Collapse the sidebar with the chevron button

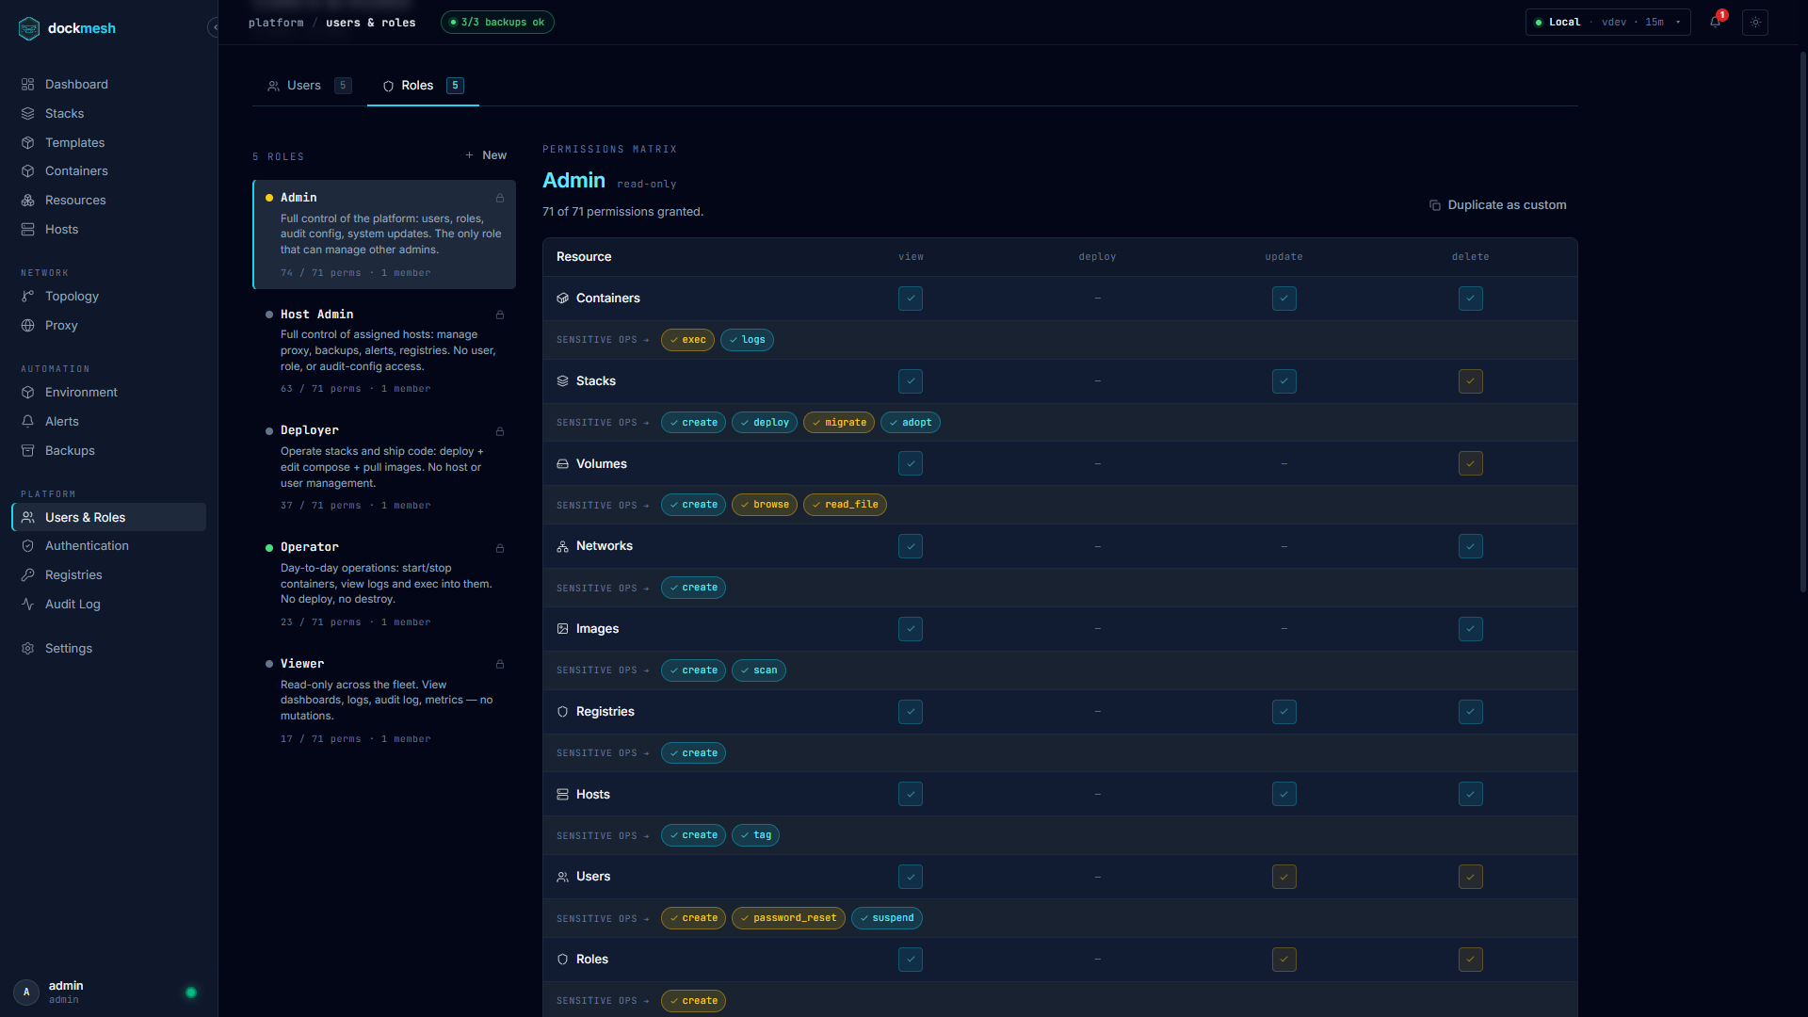[214, 27]
